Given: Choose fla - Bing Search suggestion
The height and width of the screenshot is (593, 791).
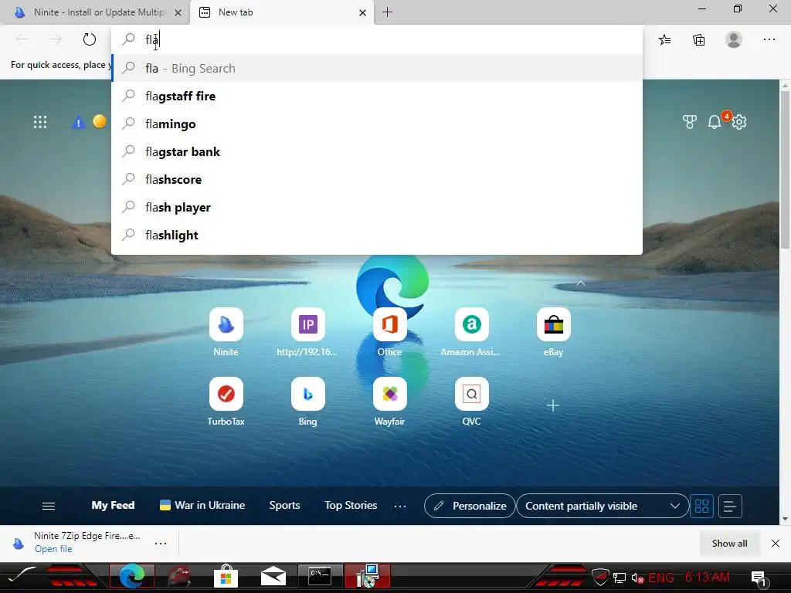Looking at the screenshot, I should click(x=377, y=68).
